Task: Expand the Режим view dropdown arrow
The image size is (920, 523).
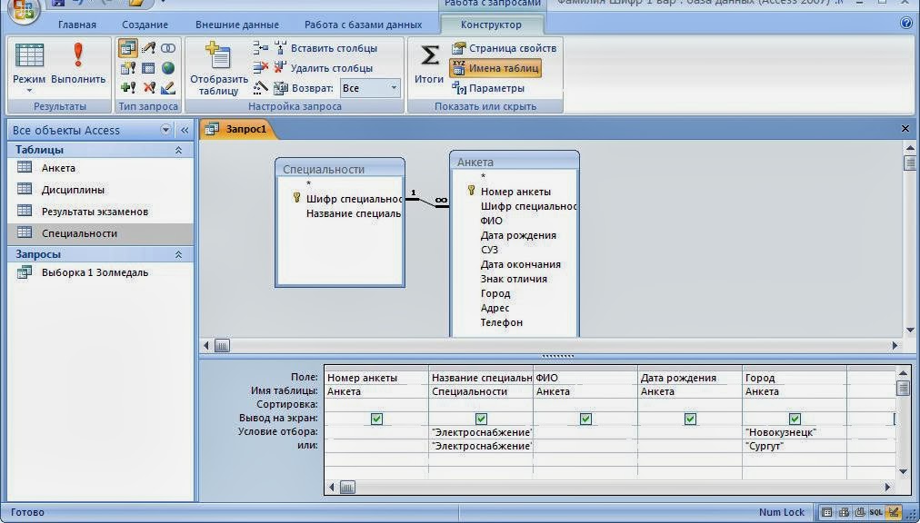Action: (x=29, y=91)
